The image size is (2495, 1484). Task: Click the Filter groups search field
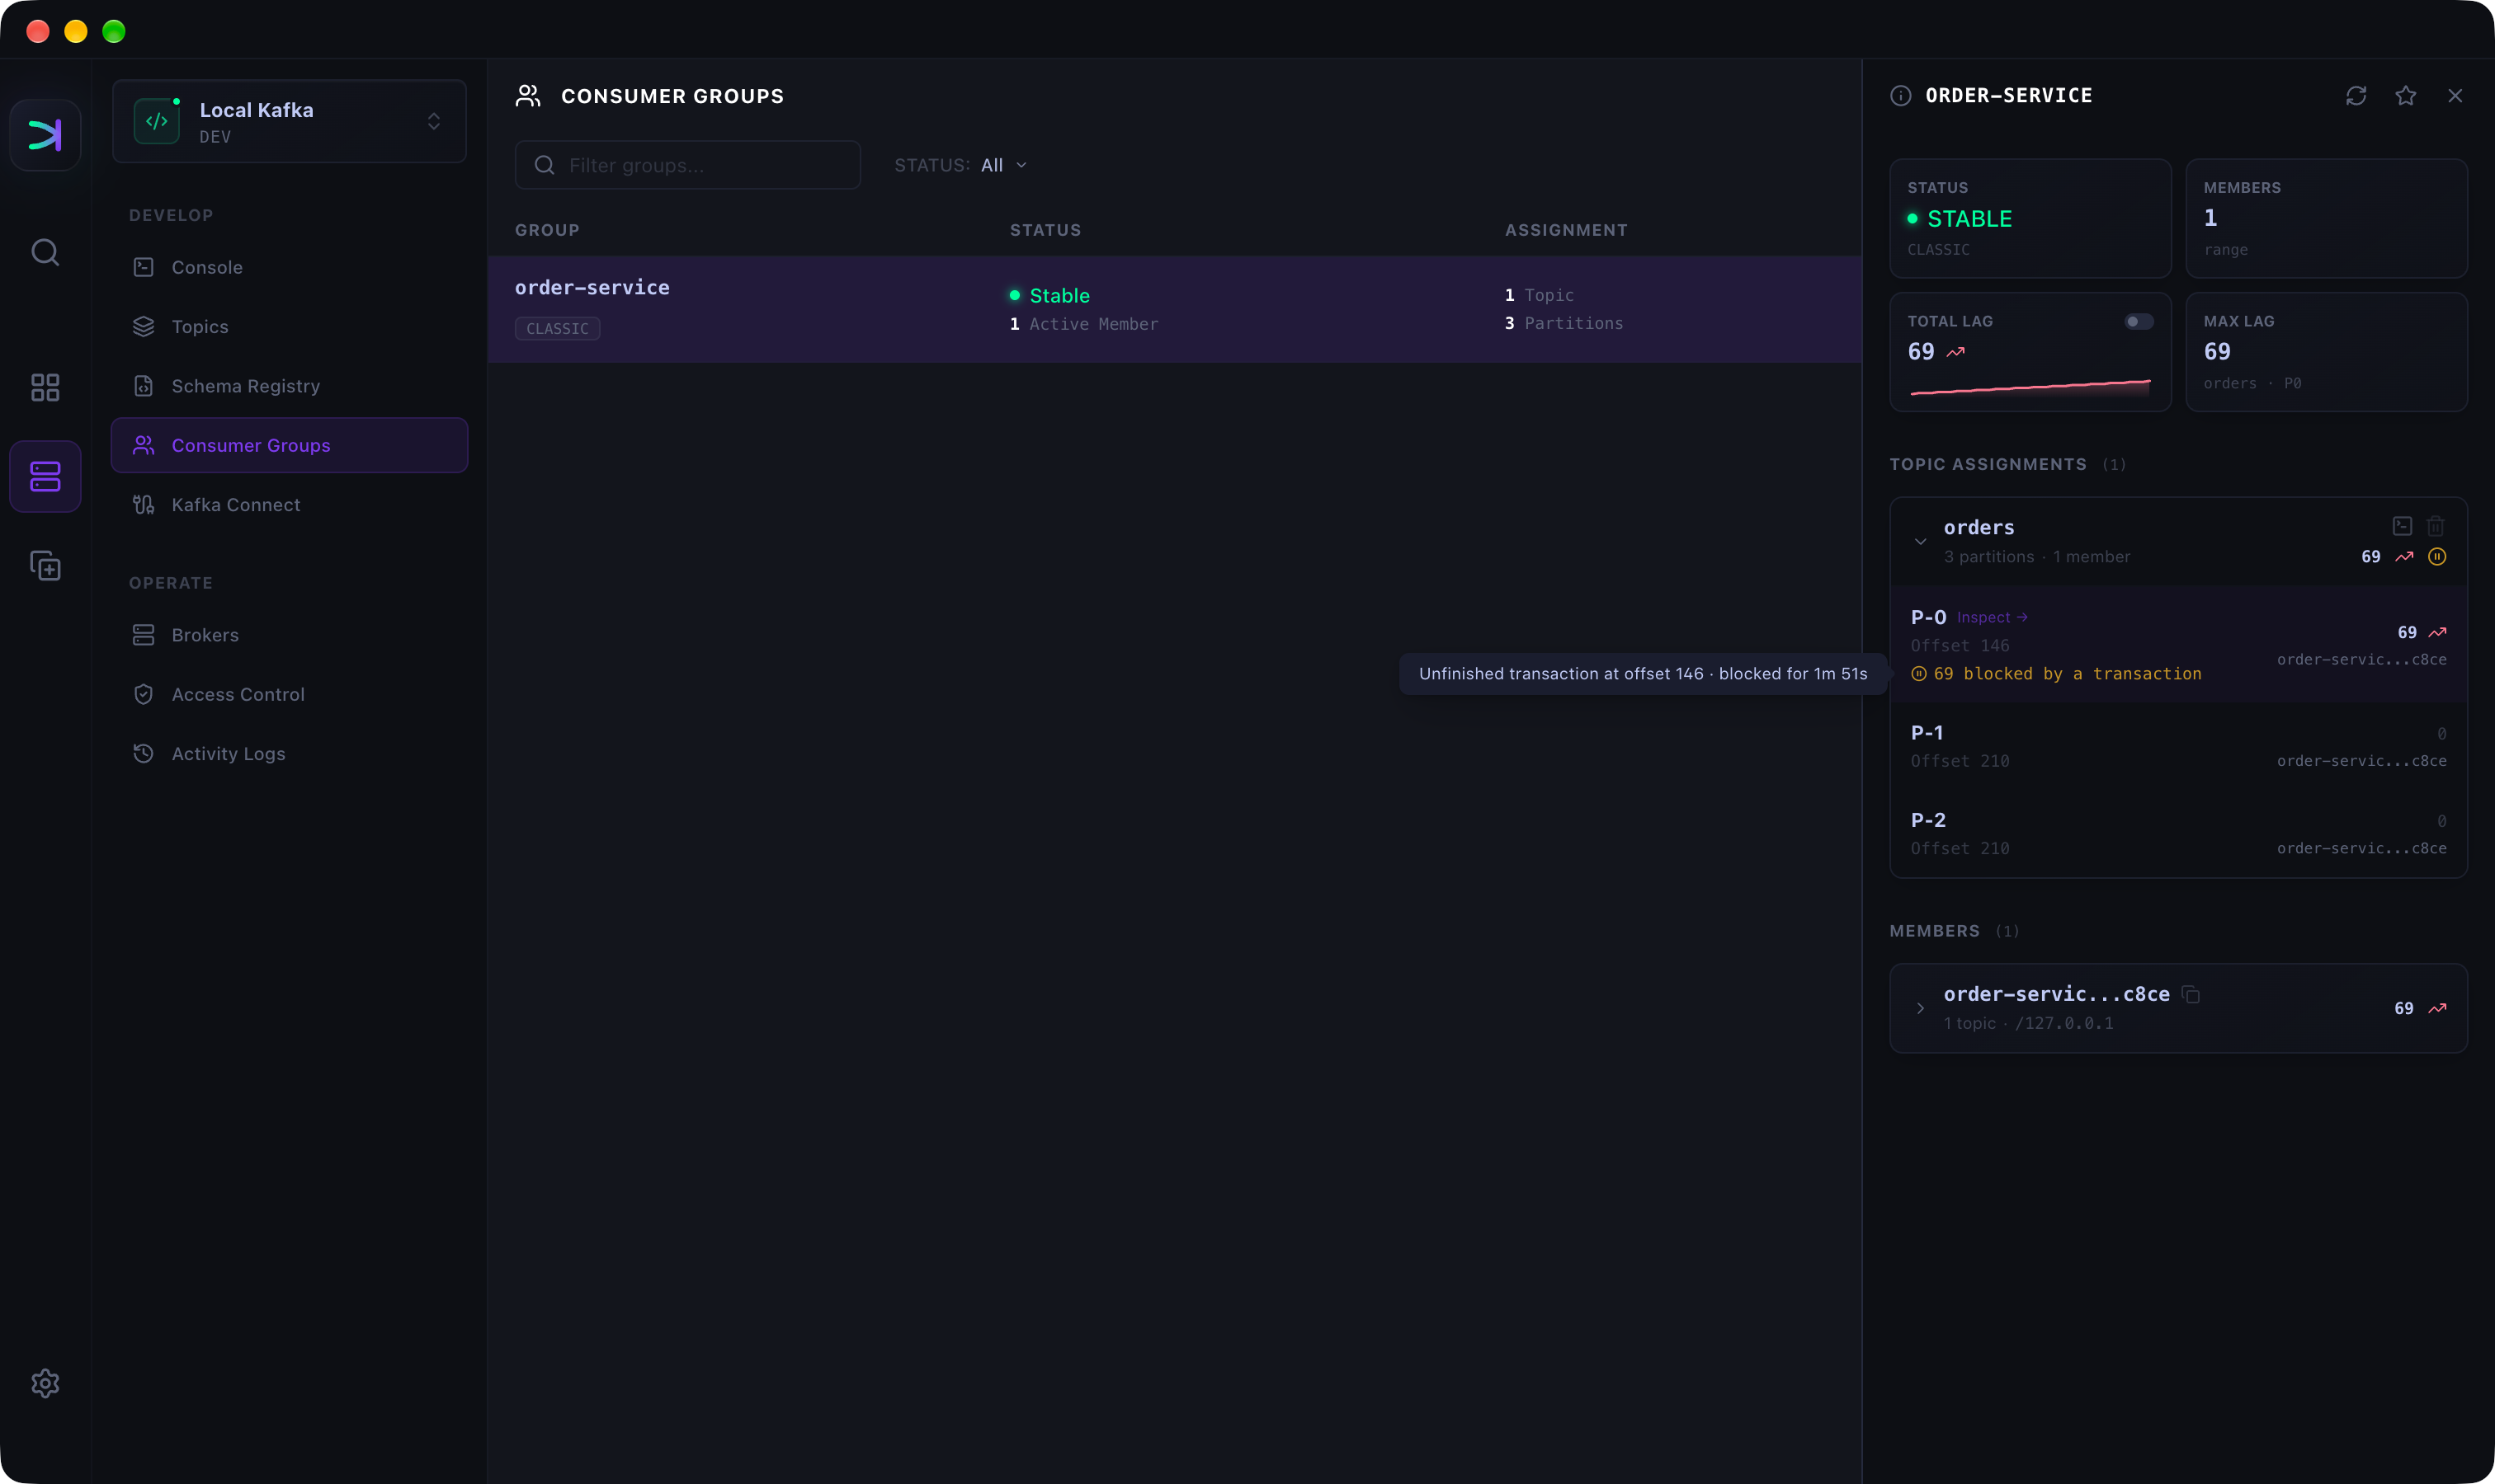tap(687, 165)
